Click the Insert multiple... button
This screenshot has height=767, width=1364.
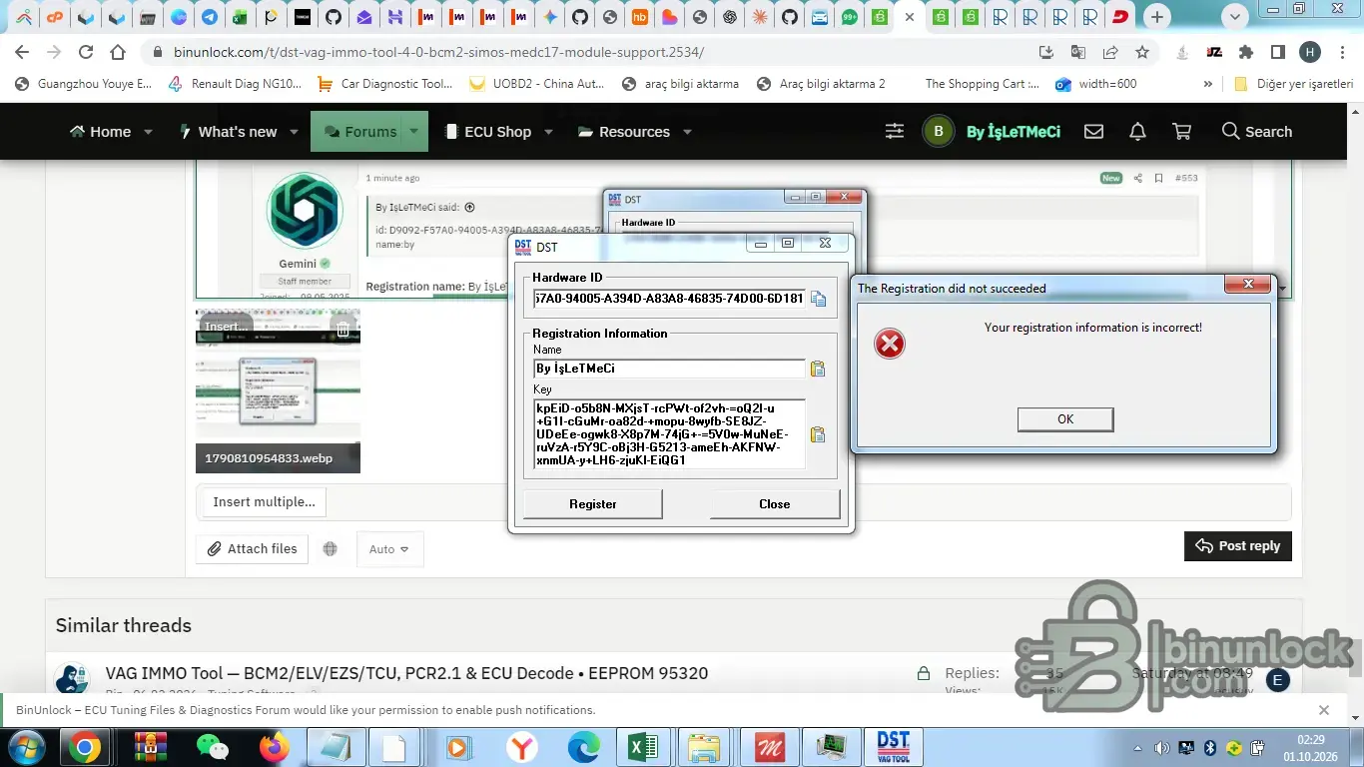265,502
